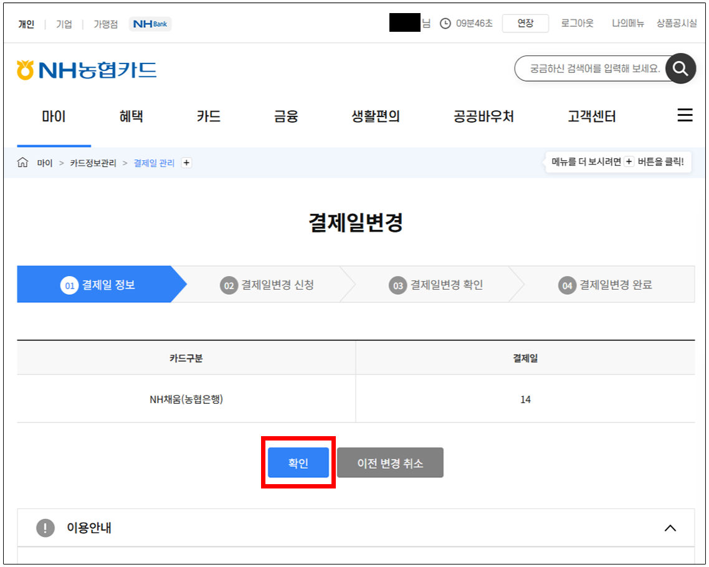Click the home icon in breadcrumb

click(x=23, y=163)
